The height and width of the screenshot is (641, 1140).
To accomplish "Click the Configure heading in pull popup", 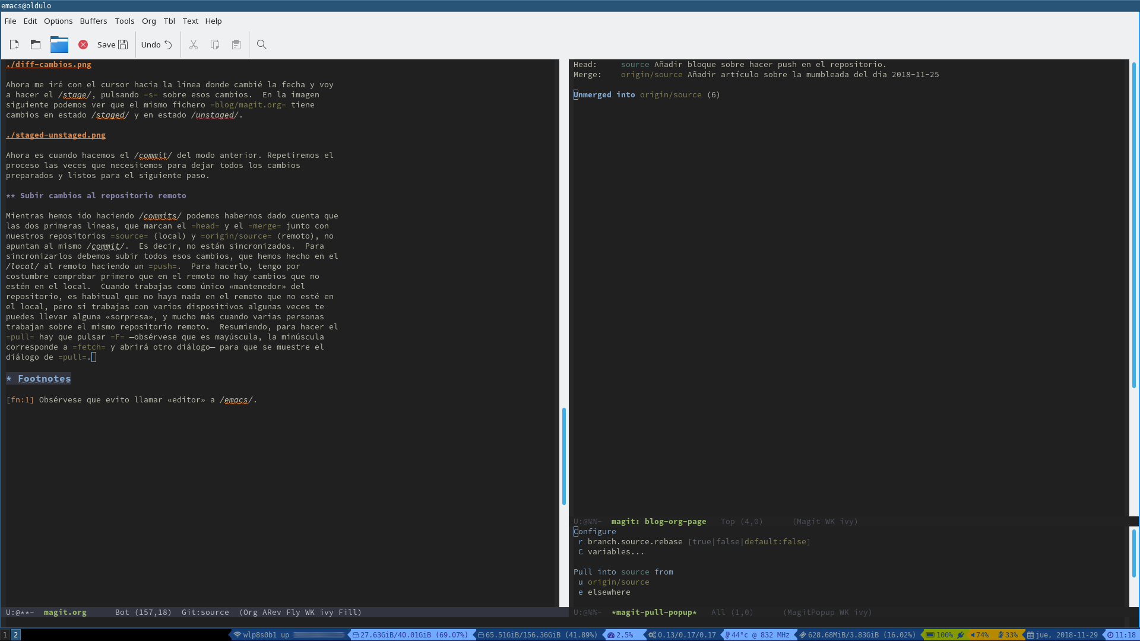I will click(x=595, y=532).
